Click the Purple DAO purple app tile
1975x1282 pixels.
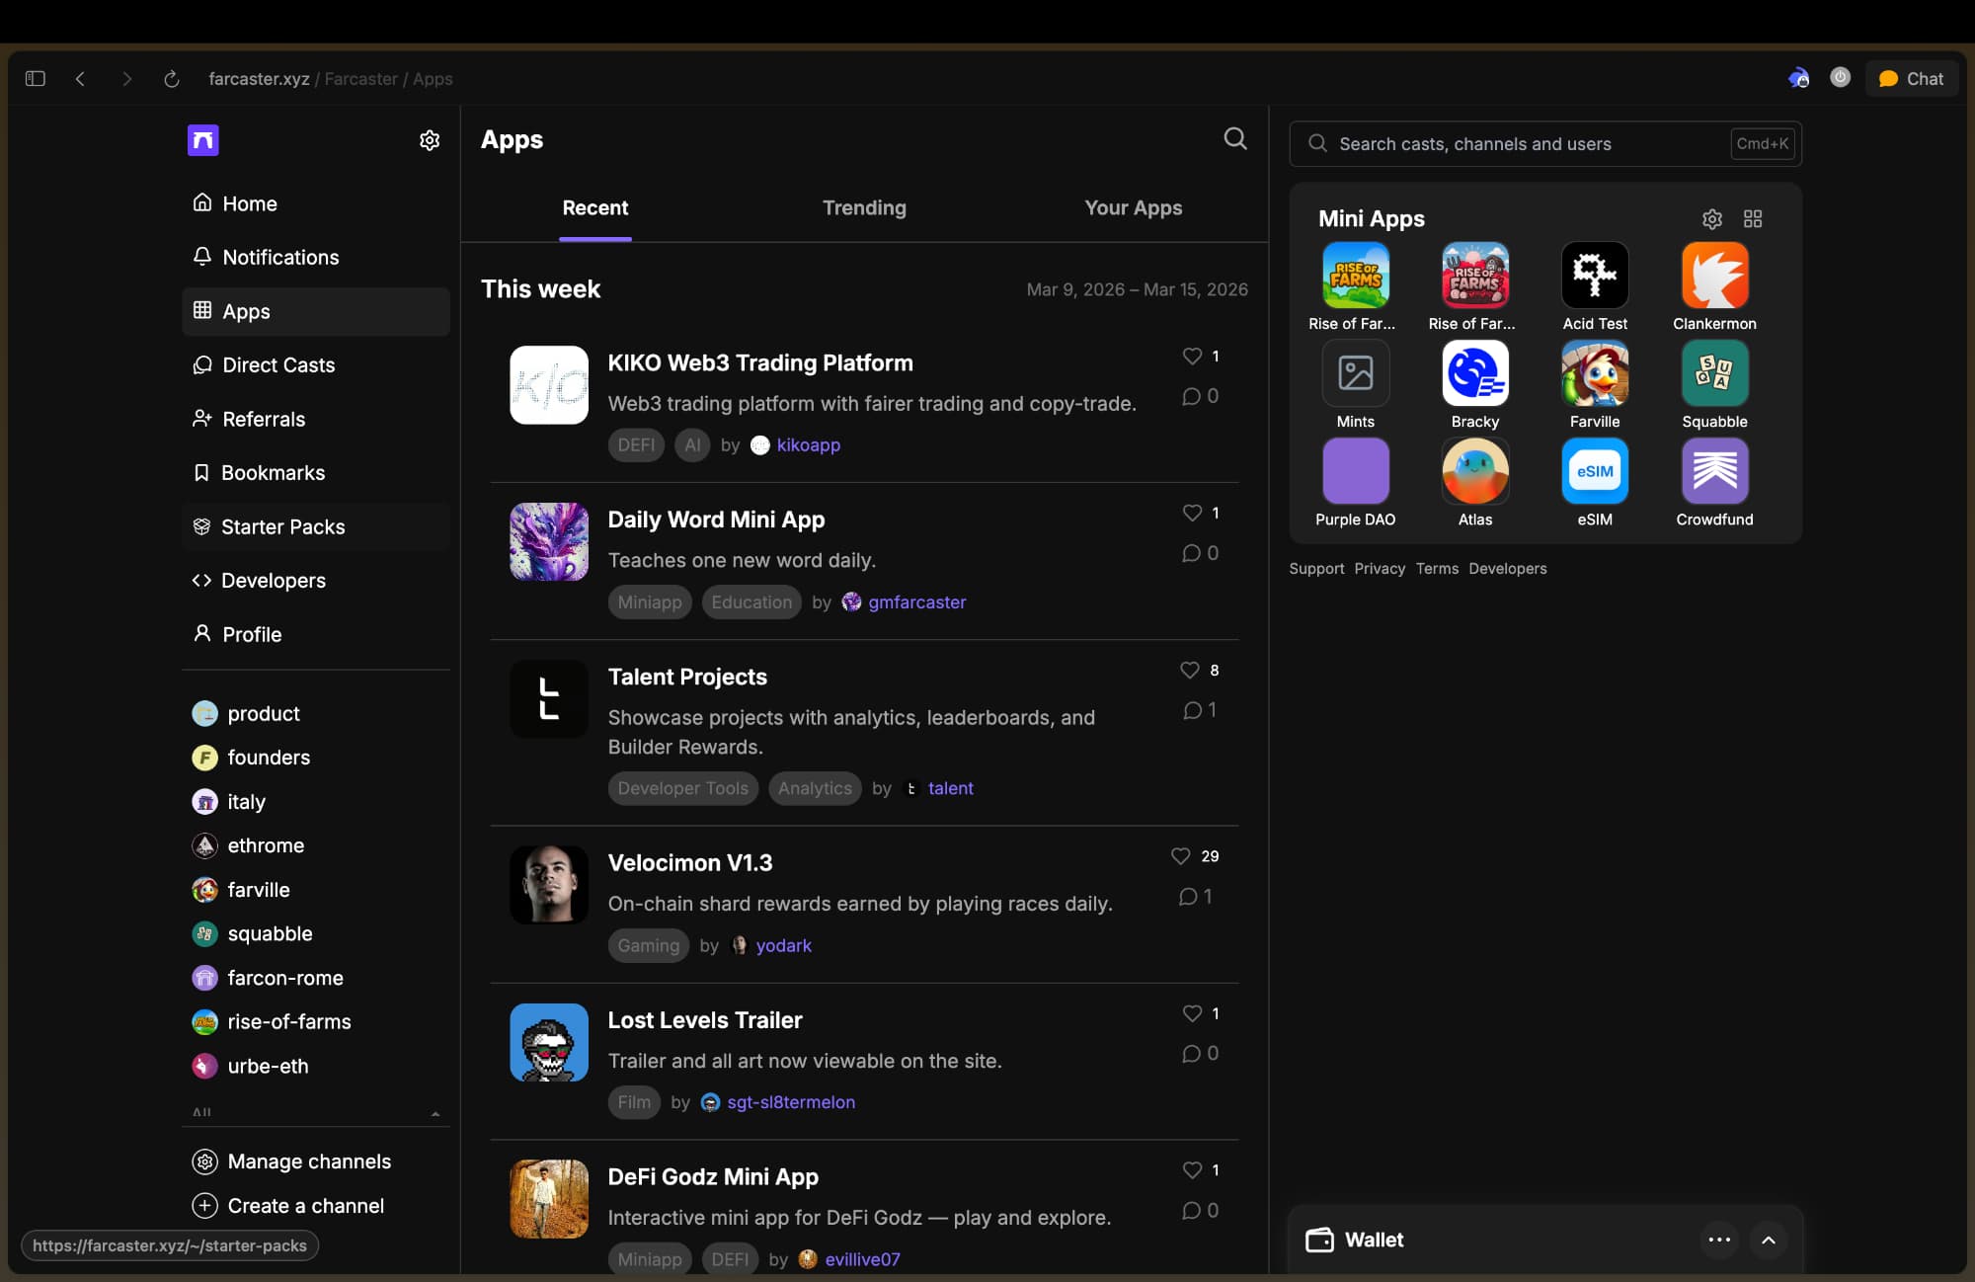click(x=1355, y=472)
